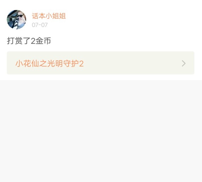Viewport: 202px width, 182px height.
Task: Click the chevron arrow on story card
Action: coord(184,63)
